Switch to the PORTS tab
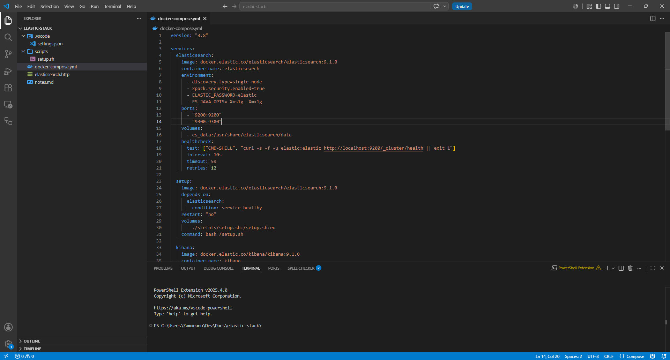 click(x=274, y=268)
